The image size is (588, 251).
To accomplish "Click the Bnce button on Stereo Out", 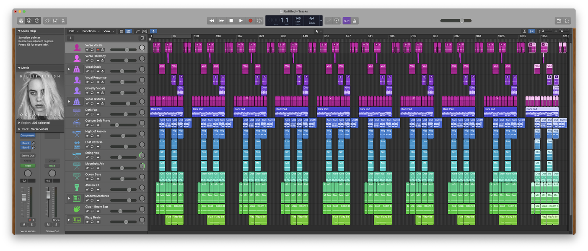I will click(x=56, y=220).
